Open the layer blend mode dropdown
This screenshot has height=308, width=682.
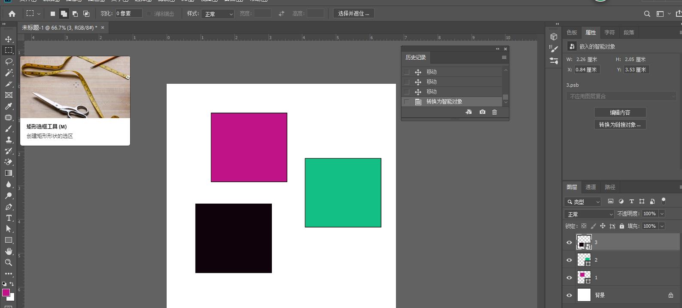pyautogui.click(x=589, y=214)
